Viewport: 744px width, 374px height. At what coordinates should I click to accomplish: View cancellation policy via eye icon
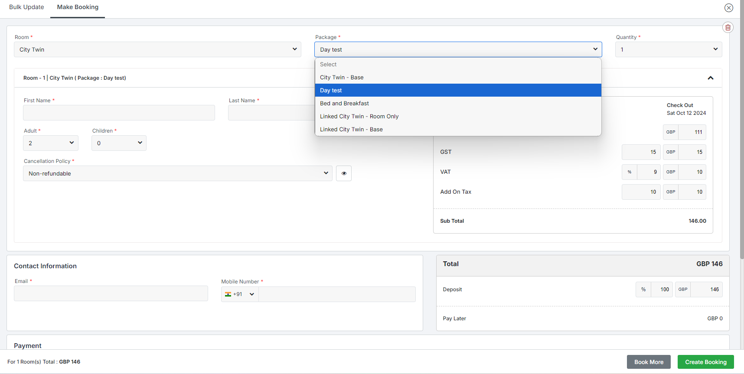point(344,173)
